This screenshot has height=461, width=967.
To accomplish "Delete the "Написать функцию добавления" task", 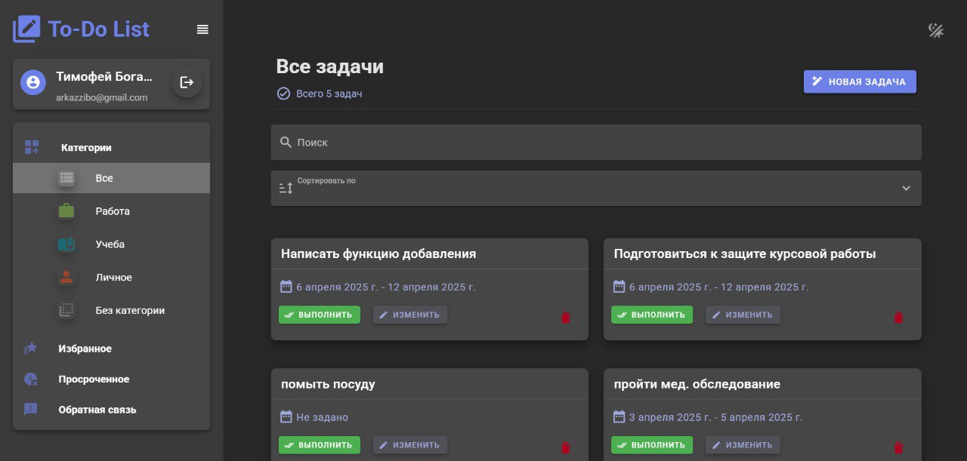I will [565, 318].
